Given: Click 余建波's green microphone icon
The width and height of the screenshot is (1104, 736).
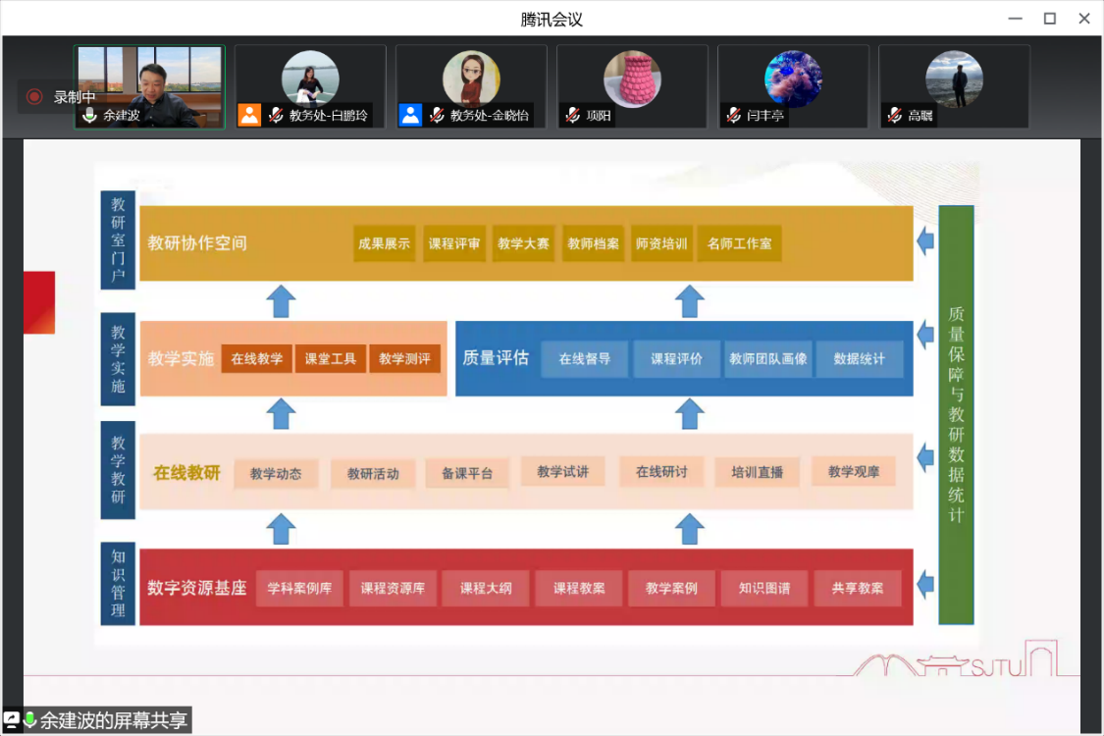Looking at the screenshot, I should (90, 116).
